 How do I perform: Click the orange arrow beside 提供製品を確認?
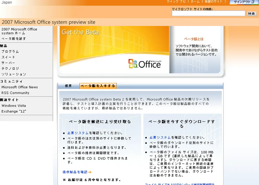(x=90, y=172)
